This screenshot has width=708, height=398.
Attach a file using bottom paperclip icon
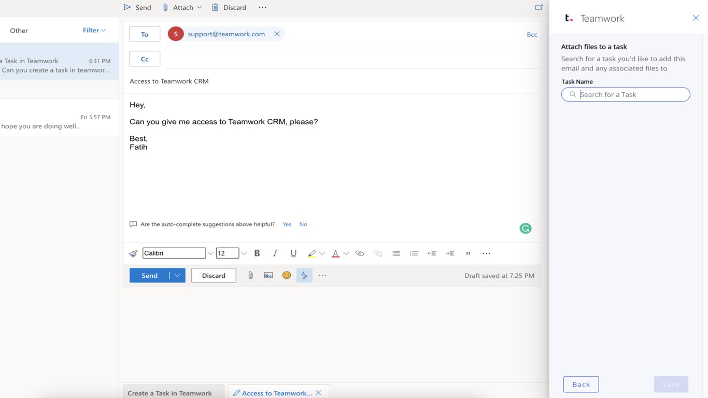point(250,275)
